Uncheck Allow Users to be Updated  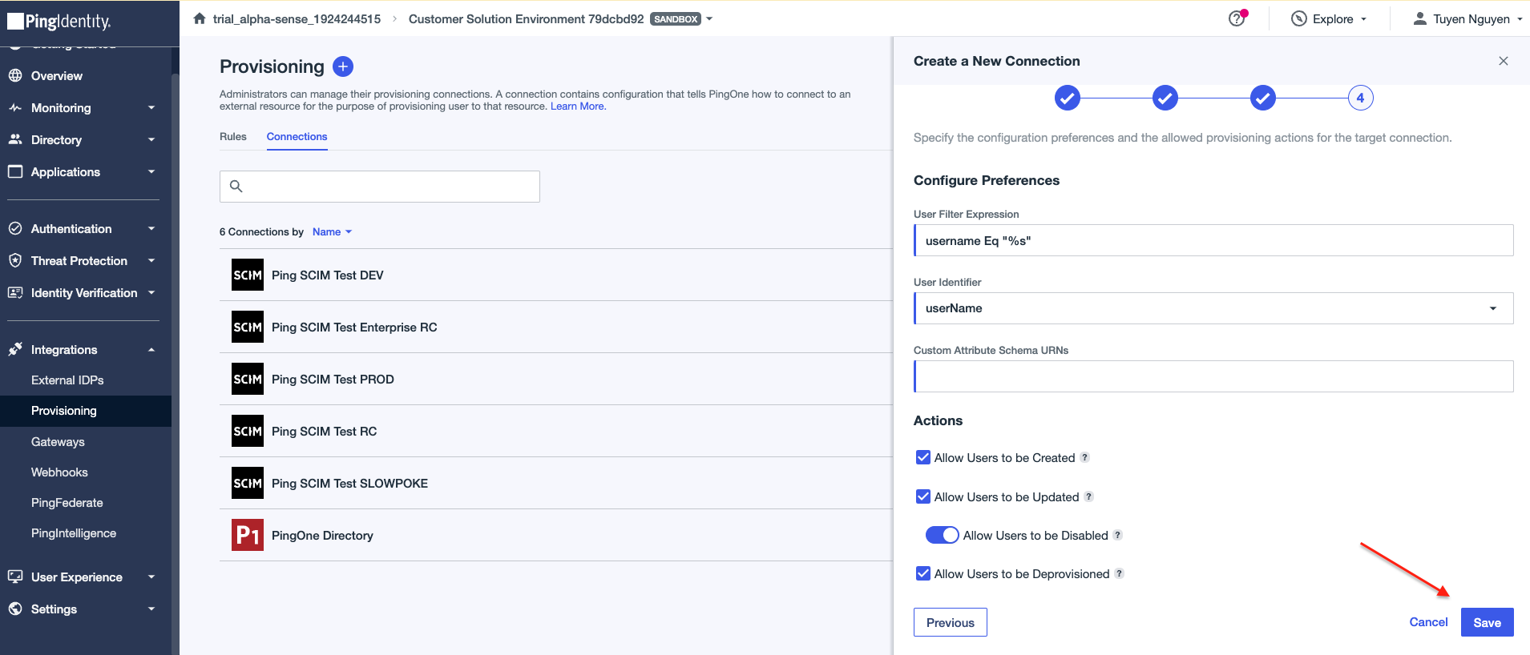tap(923, 496)
